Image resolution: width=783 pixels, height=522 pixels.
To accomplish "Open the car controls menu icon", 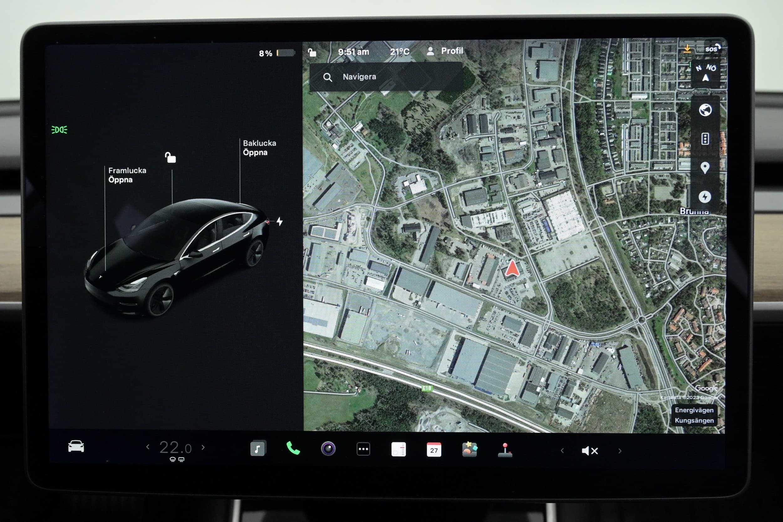I will (76, 447).
